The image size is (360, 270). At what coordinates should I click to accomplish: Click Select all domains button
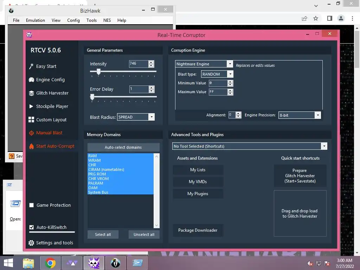[x=103, y=234]
